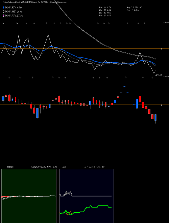Click the 'Avg V: 0.296 M' volume text

pyautogui.click(x=134, y=7)
